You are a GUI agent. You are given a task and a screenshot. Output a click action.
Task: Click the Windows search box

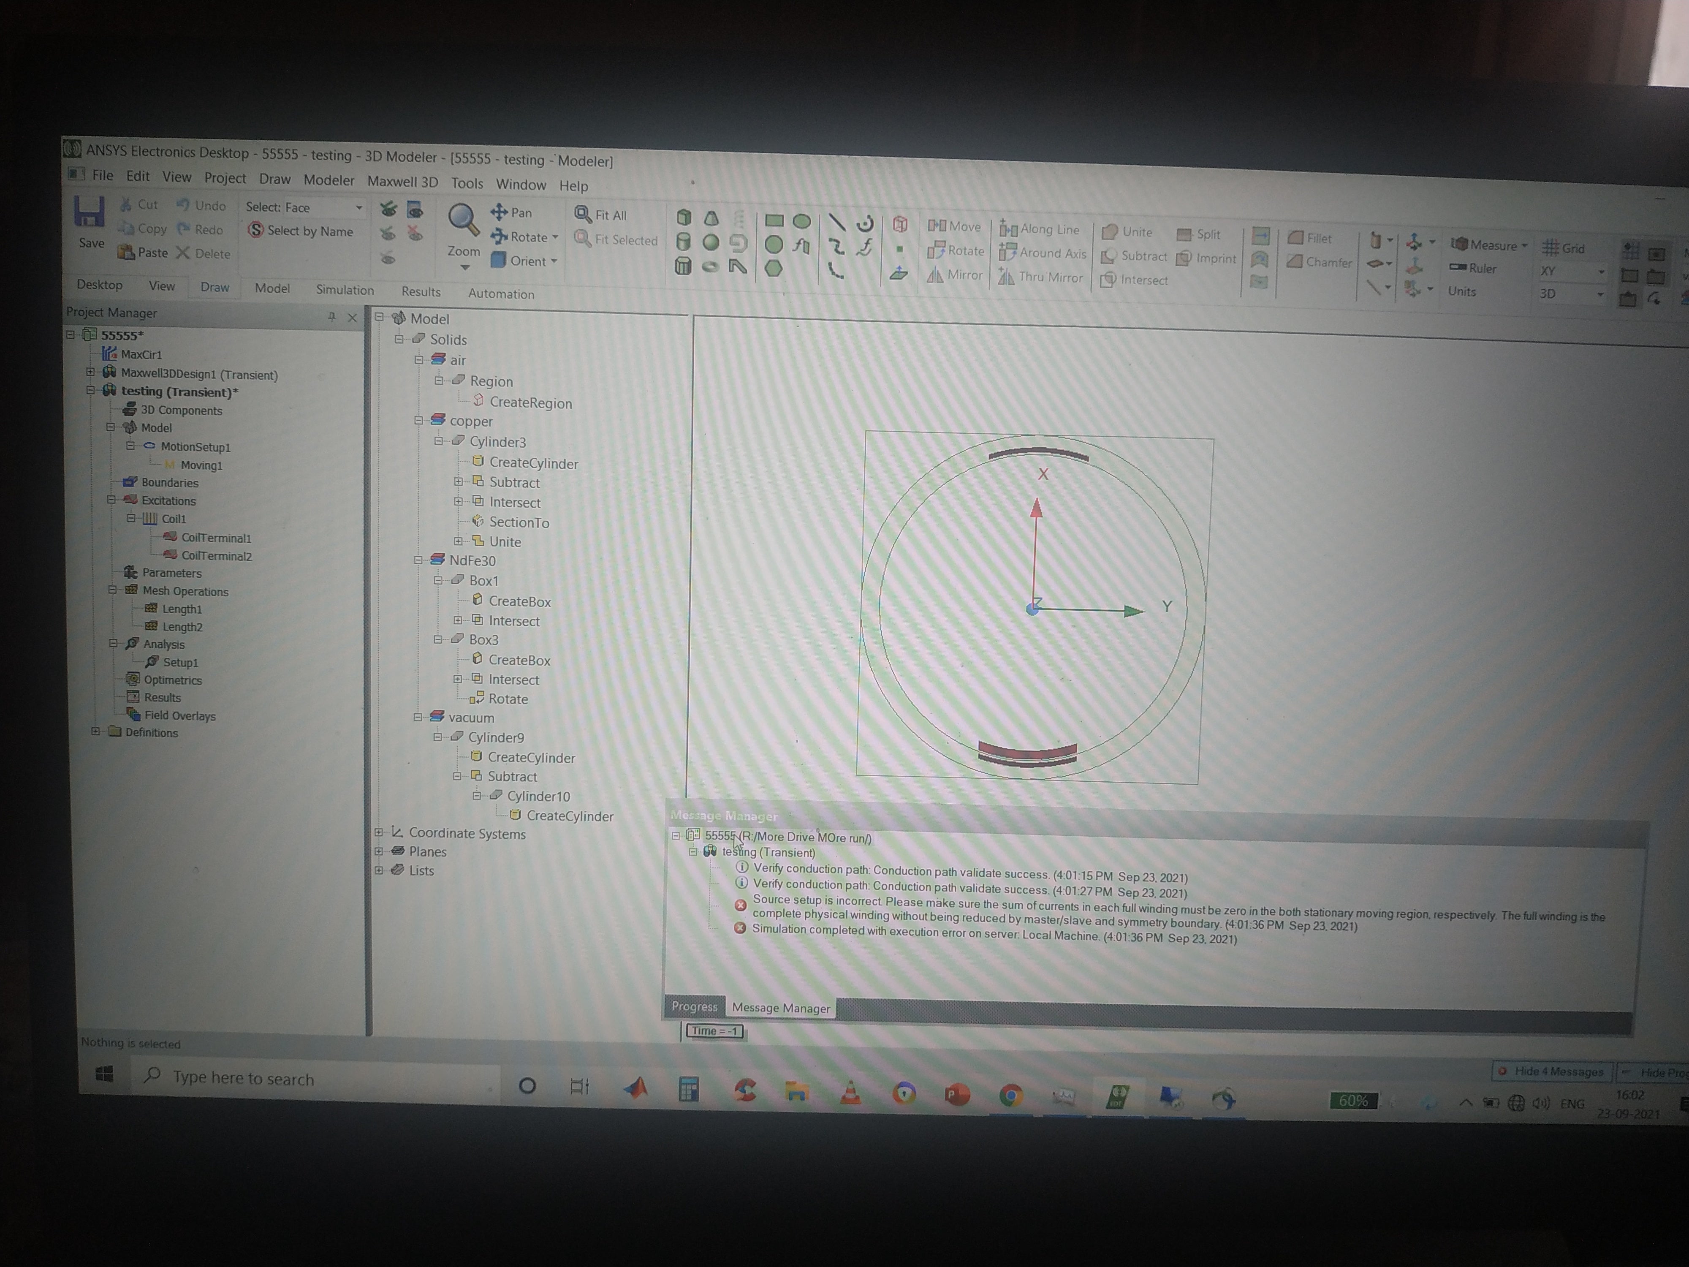click(x=315, y=1078)
